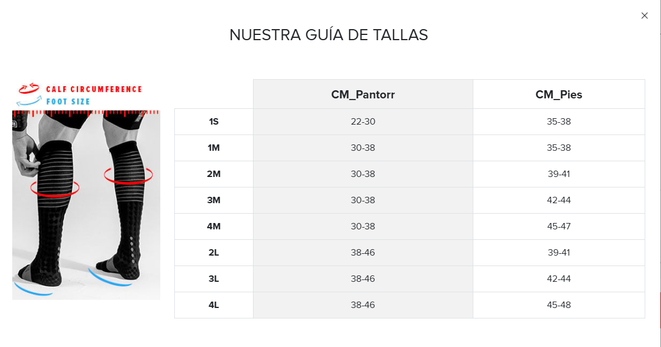This screenshot has height=347, width=661.
Task: Select the CM_Pies column header
Action: 558,94
